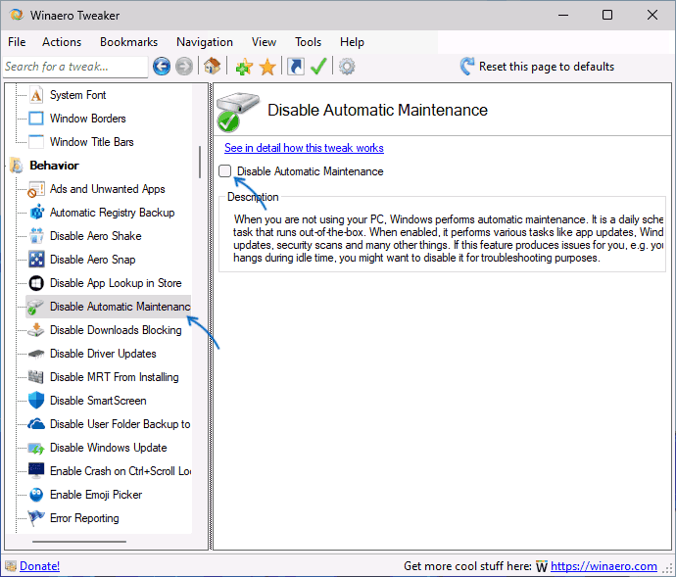Click 'Reset this page to defaults' button
676x577 pixels.
click(537, 67)
